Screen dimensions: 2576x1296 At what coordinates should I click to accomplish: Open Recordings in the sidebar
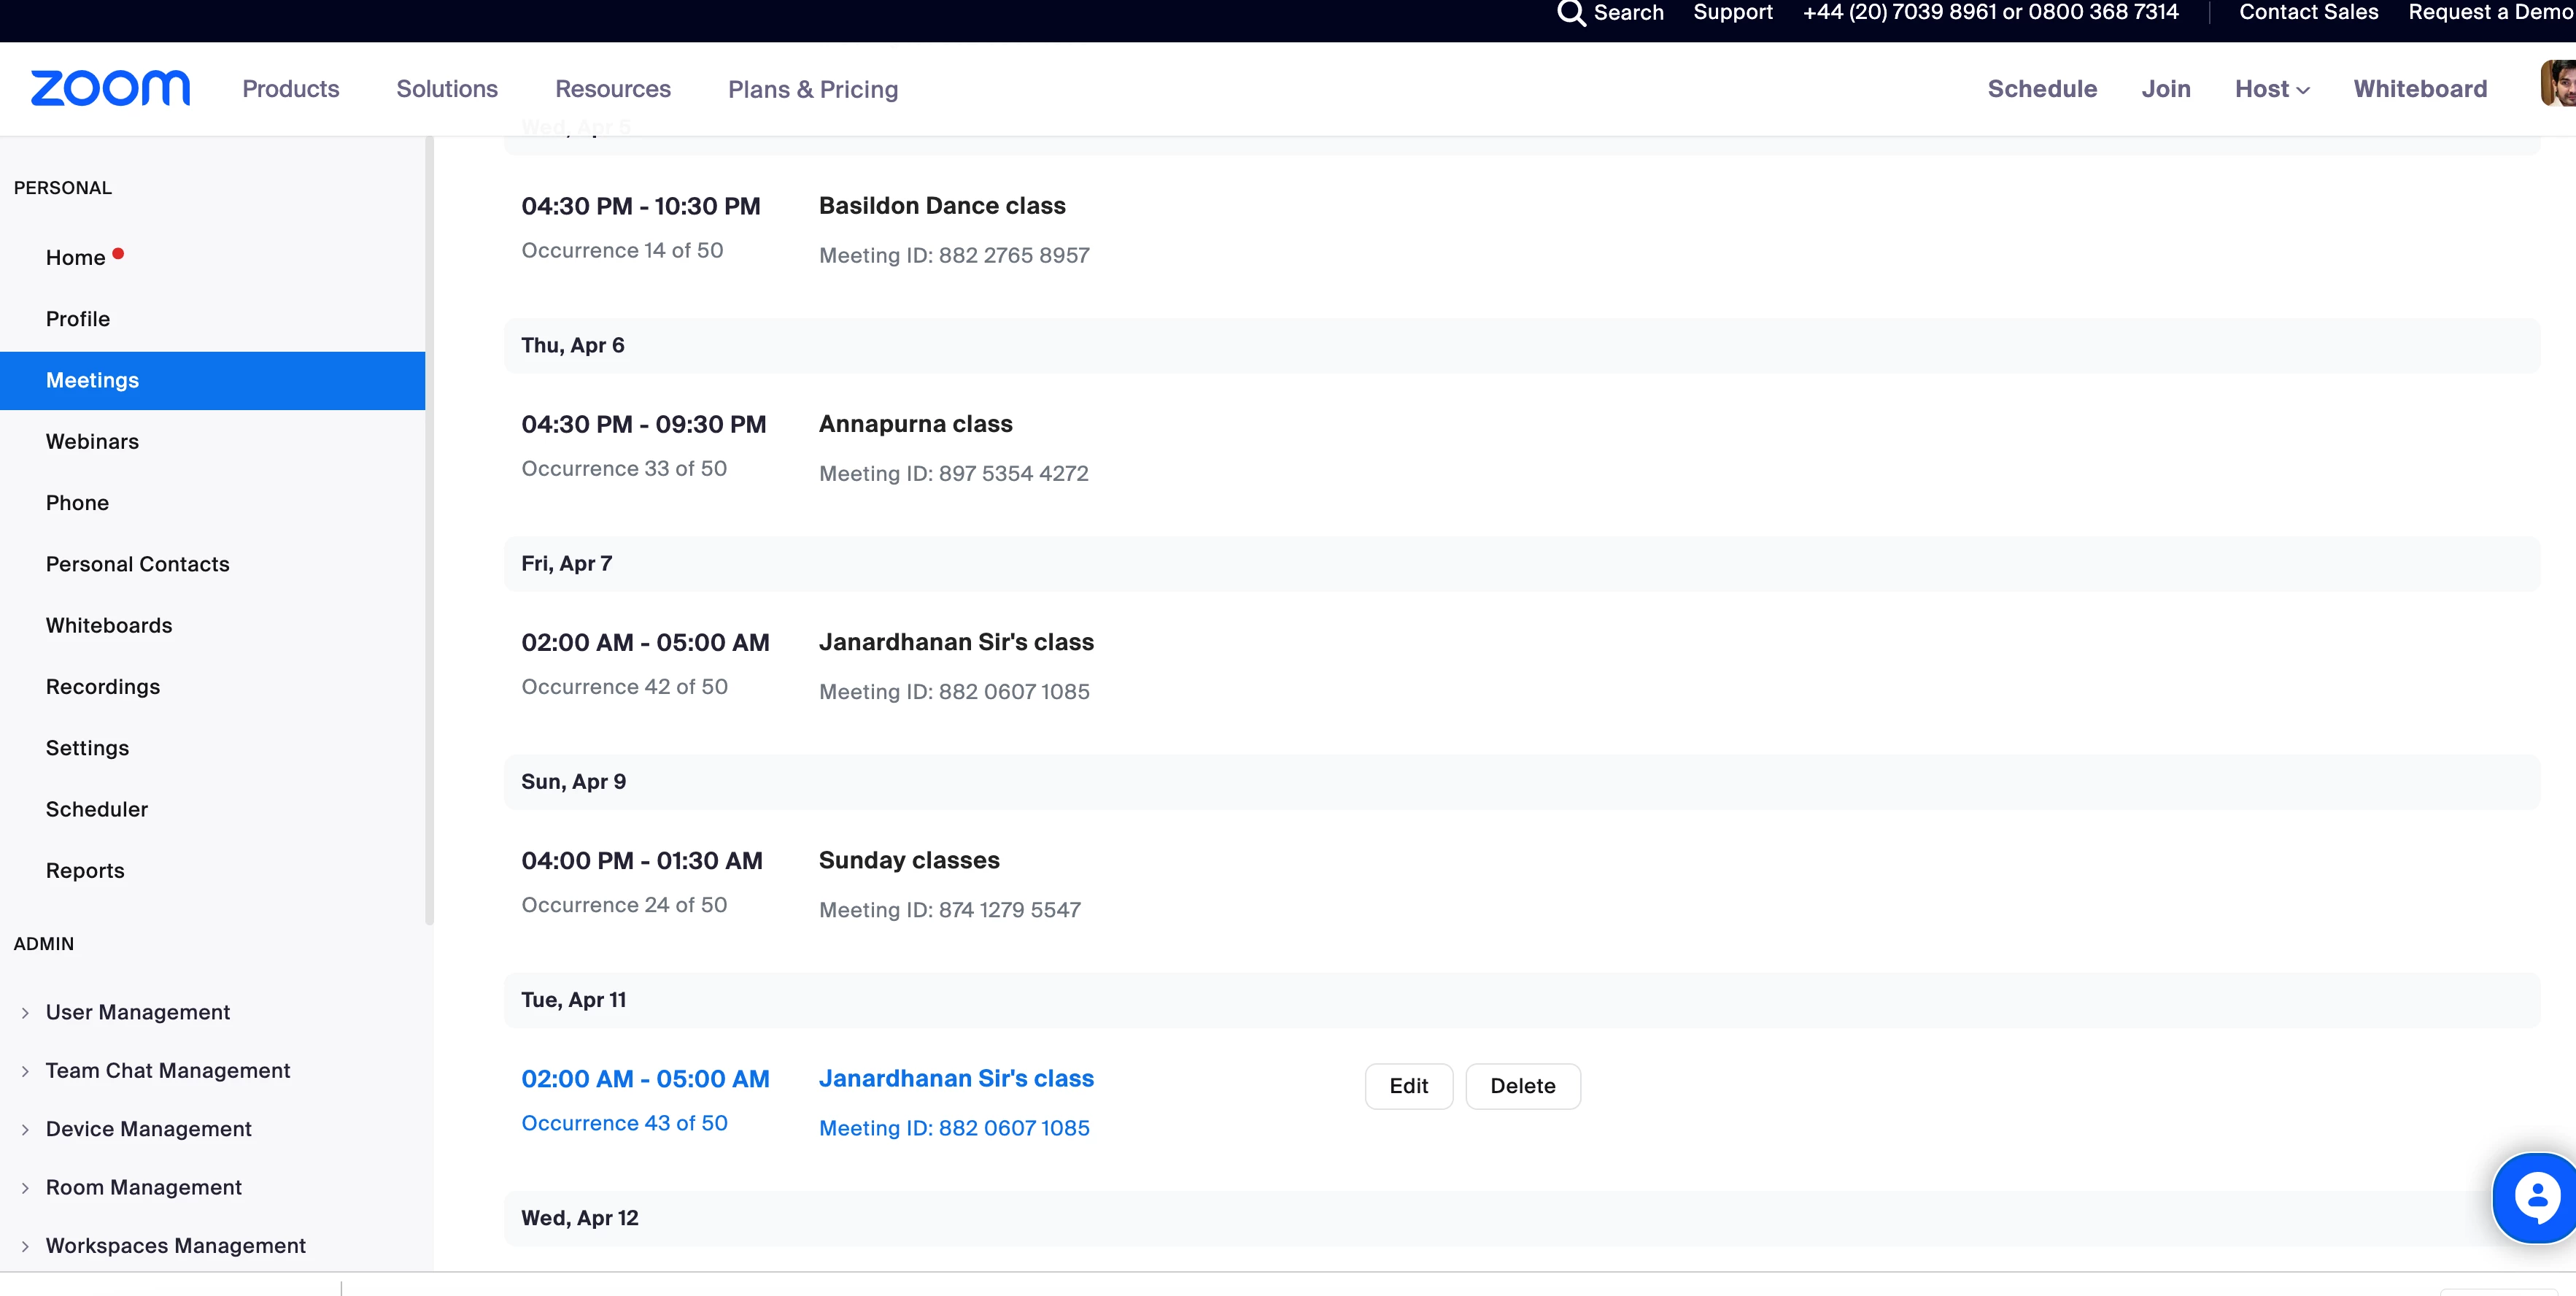coord(103,687)
